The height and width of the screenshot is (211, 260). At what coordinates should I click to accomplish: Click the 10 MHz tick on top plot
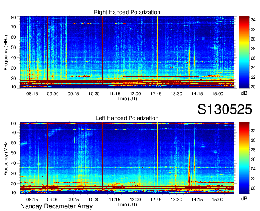pyautogui.click(x=13, y=87)
